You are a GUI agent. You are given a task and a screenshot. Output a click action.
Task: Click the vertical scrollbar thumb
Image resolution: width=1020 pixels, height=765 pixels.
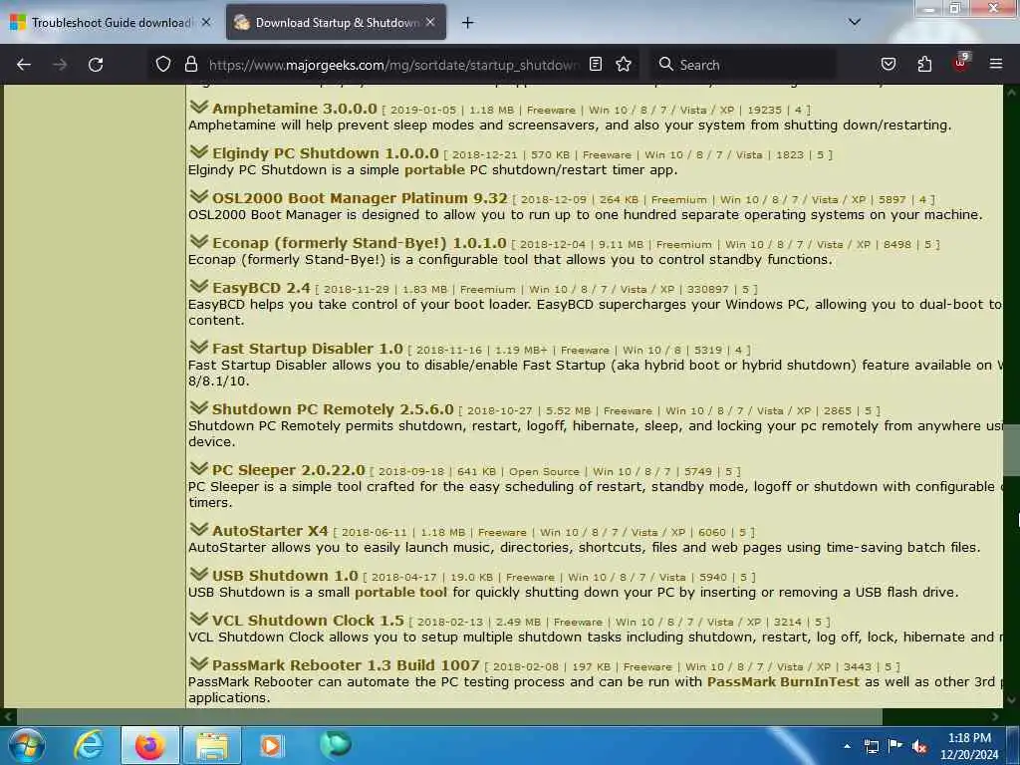click(x=1011, y=450)
